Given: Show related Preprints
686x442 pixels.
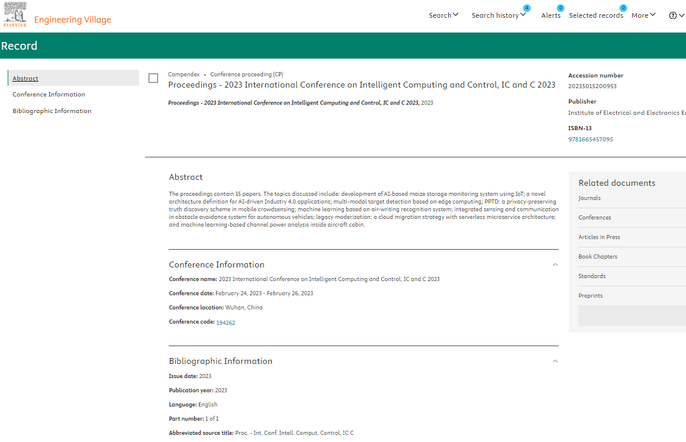Looking at the screenshot, I should pos(590,295).
